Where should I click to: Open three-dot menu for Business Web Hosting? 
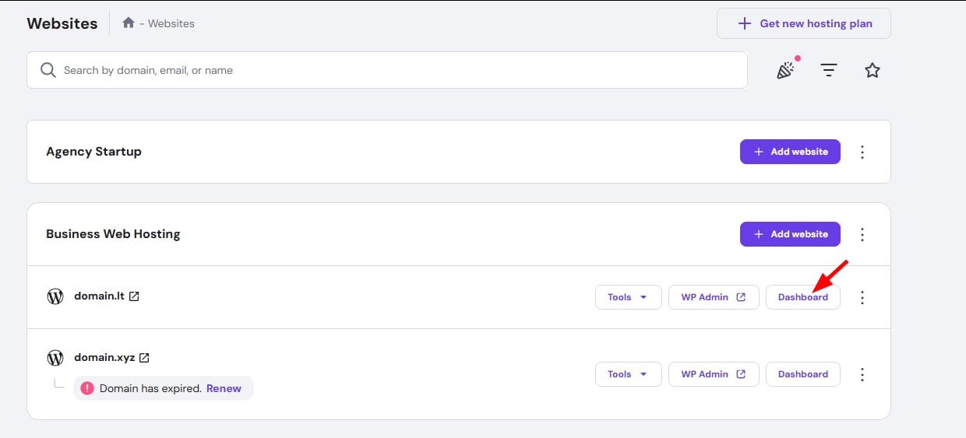(862, 234)
